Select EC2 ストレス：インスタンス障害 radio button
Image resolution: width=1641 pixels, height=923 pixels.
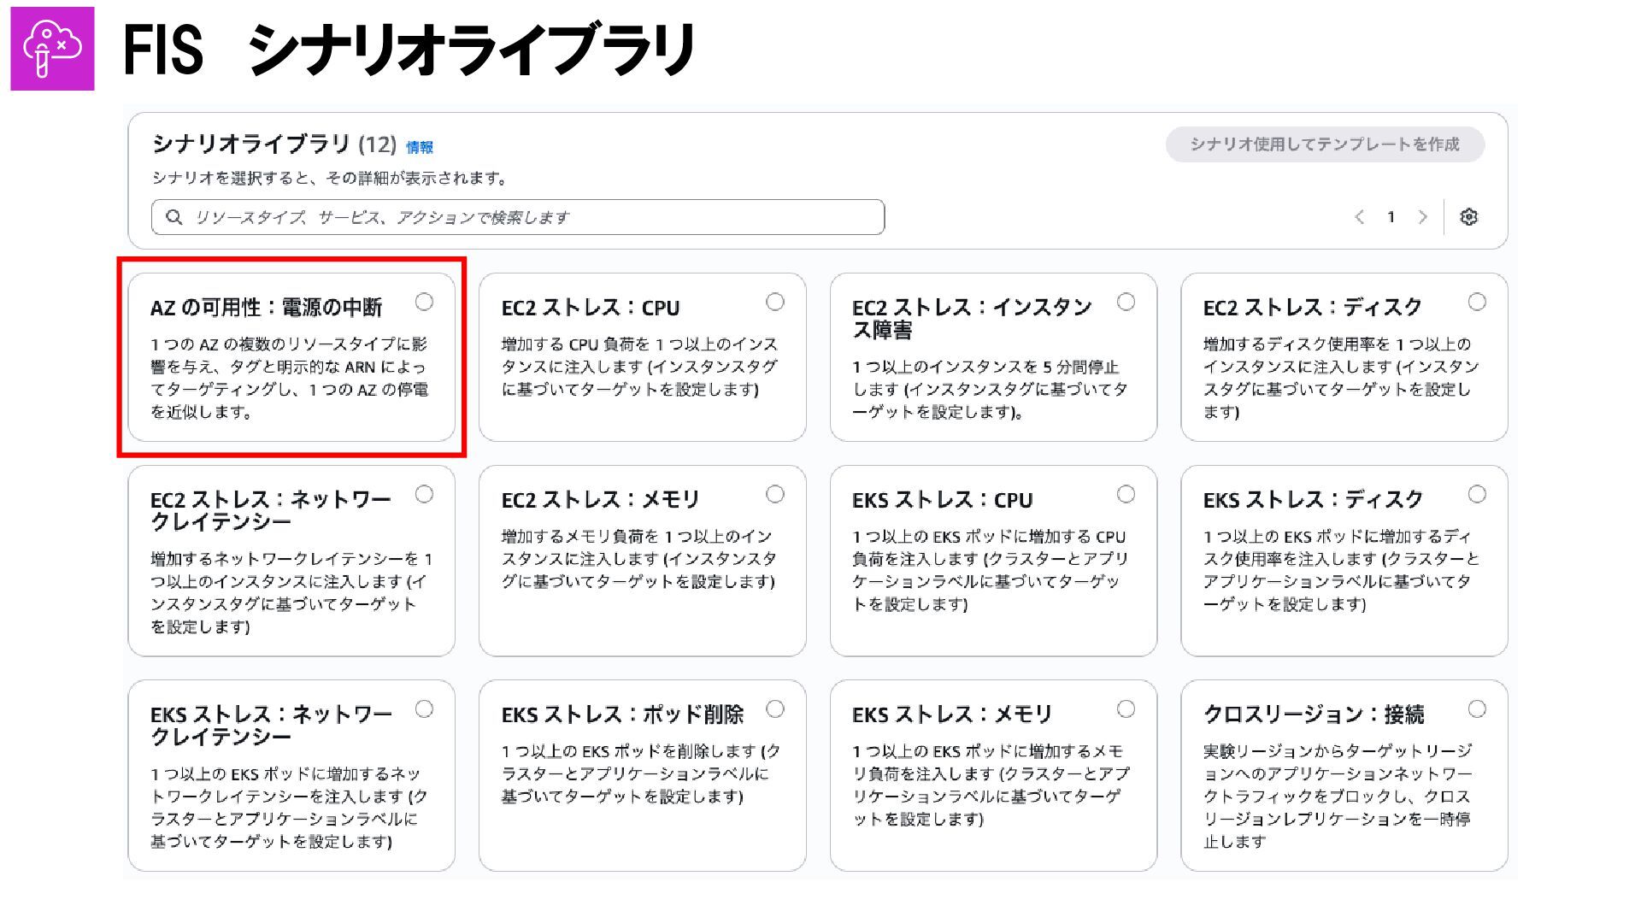click(x=1126, y=302)
